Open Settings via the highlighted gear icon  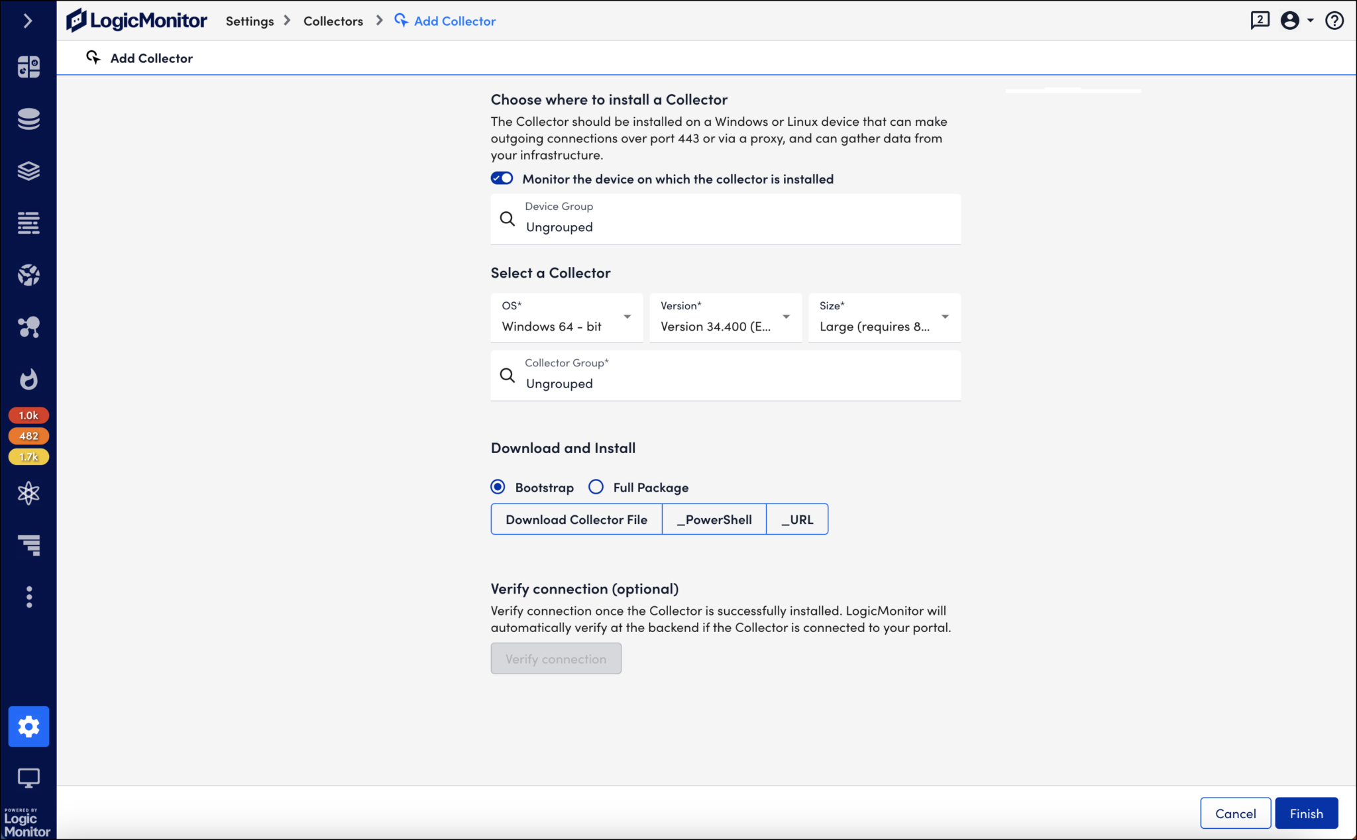[x=28, y=726]
